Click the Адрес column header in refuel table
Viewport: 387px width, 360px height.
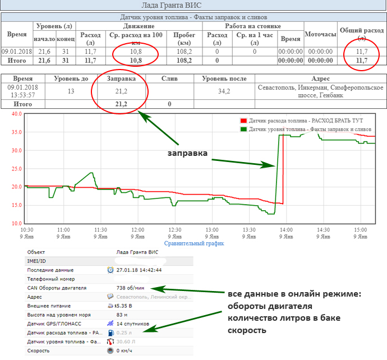320,79
